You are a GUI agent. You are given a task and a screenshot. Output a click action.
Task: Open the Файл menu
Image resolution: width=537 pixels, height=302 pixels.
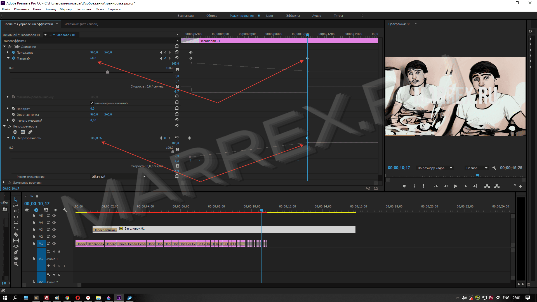click(x=6, y=9)
